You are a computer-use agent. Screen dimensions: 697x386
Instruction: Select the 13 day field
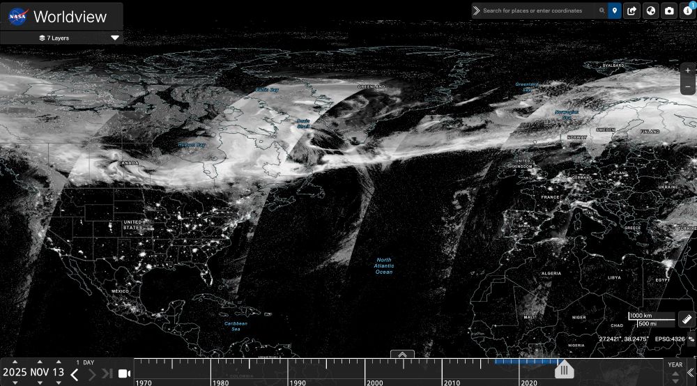(x=59, y=372)
